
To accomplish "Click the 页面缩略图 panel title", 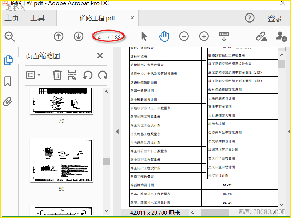I will coord(43,56).
